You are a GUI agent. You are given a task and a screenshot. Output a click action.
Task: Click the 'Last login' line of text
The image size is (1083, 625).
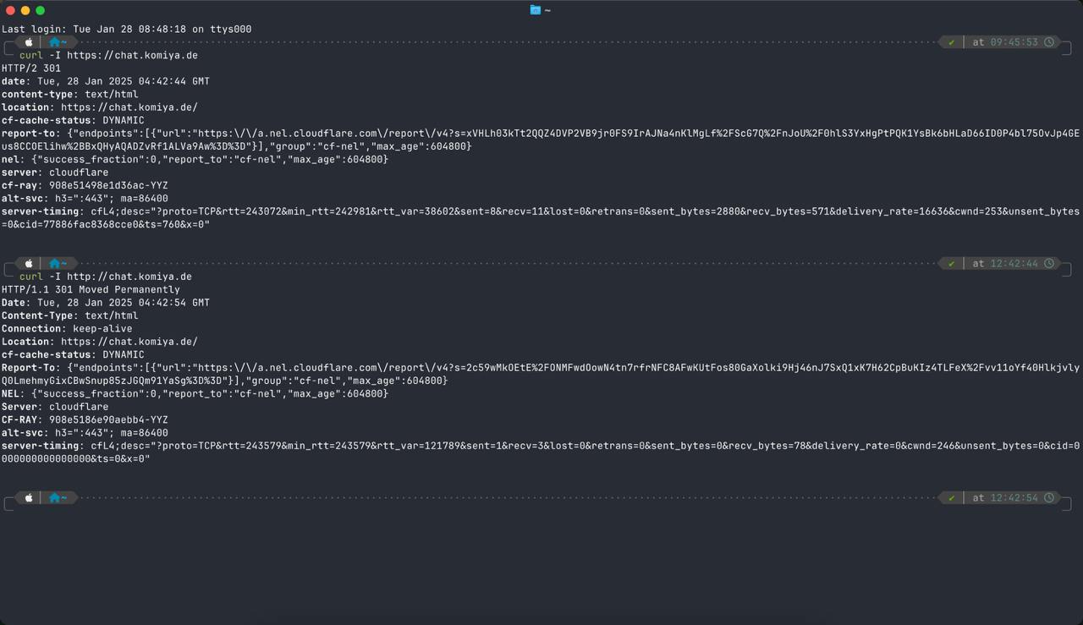click(126, 30)
